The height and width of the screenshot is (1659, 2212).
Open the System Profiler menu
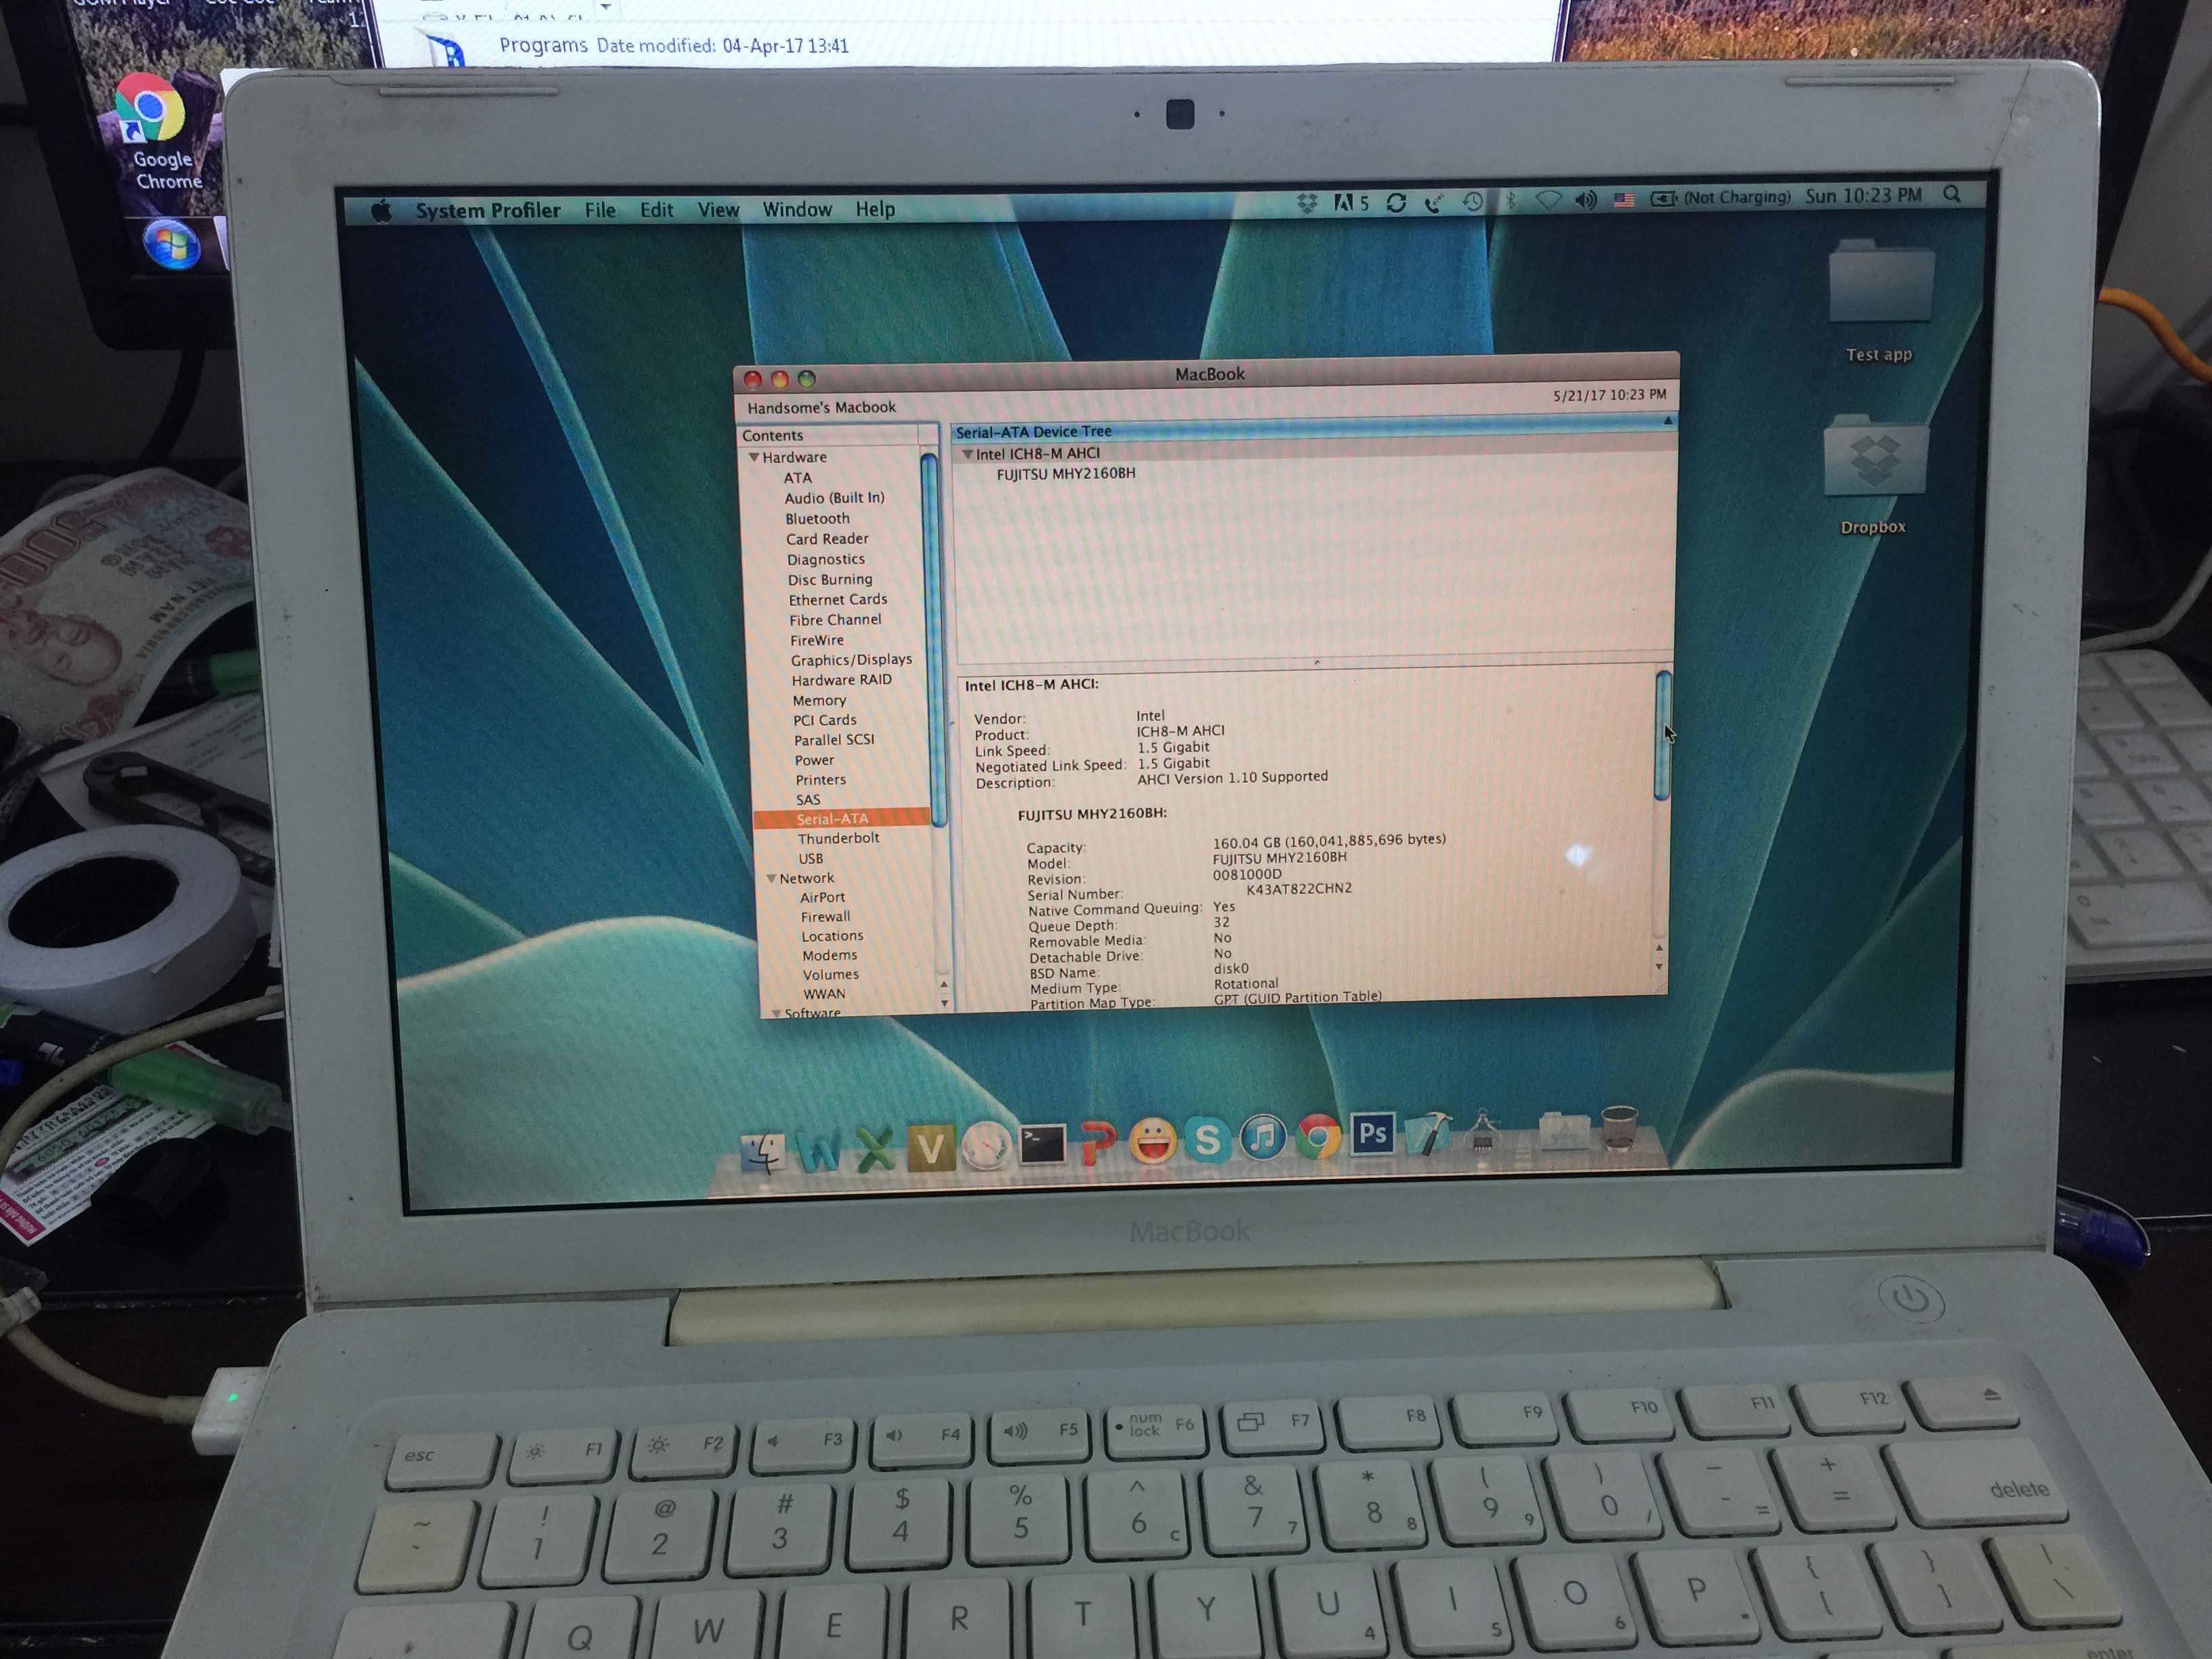tap(488, 210)
